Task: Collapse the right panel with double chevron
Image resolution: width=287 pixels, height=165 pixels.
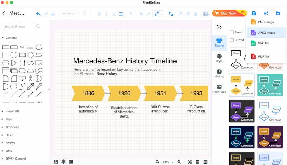Action: click(219, 27)
